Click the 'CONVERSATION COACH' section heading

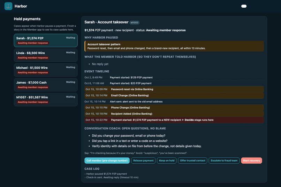pos(125,128)
